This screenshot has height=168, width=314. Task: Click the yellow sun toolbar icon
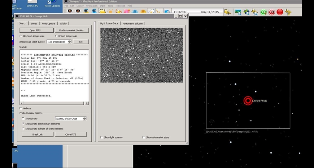click(111, 12)
